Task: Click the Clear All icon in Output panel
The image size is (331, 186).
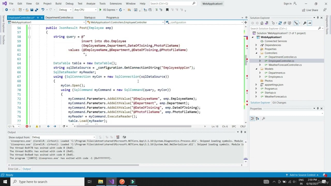Action: (118, 137)
